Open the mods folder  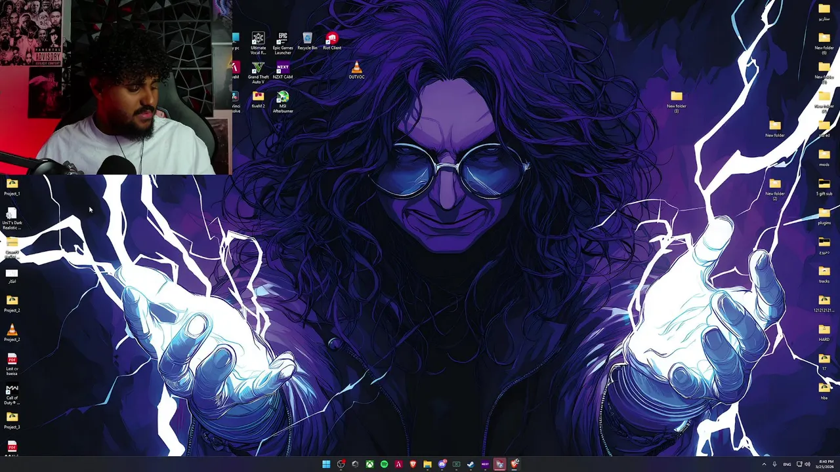click(x=824, y=158)
